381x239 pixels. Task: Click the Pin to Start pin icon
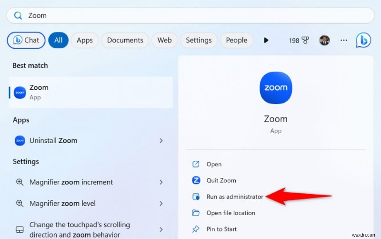(x=196, y=229)
